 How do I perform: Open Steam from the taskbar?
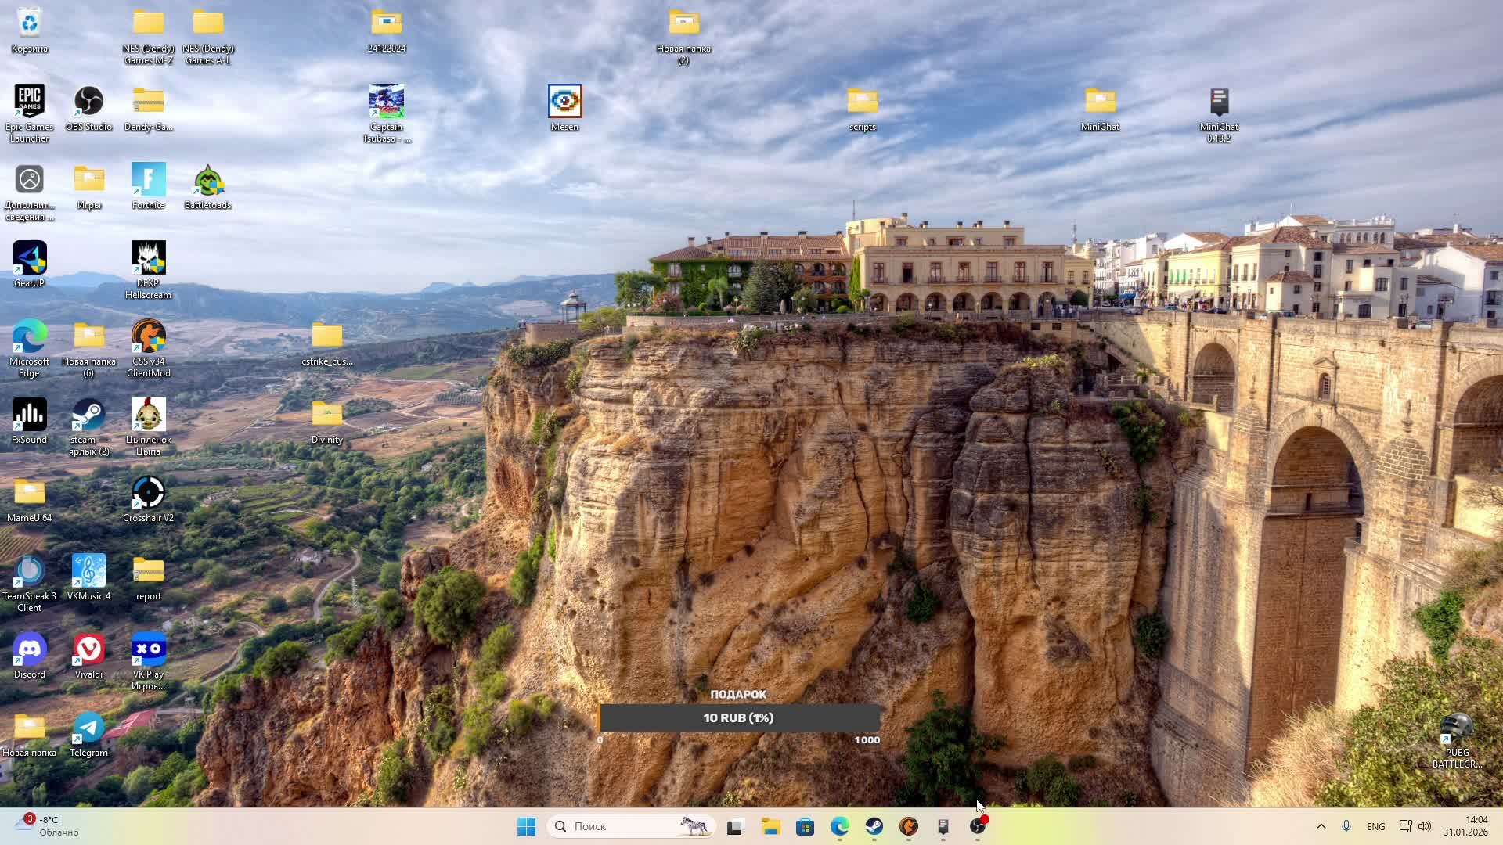click(x=874, y=826)
